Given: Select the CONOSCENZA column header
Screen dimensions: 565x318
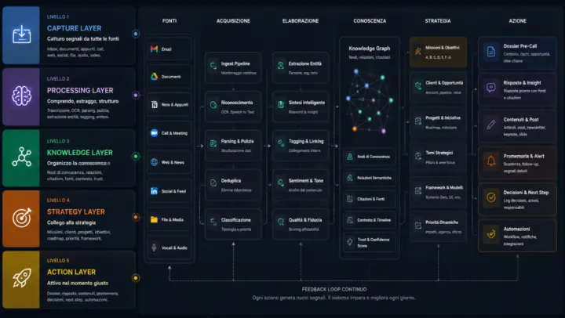Looking at the screenshot, I should (x=370, y=21).
